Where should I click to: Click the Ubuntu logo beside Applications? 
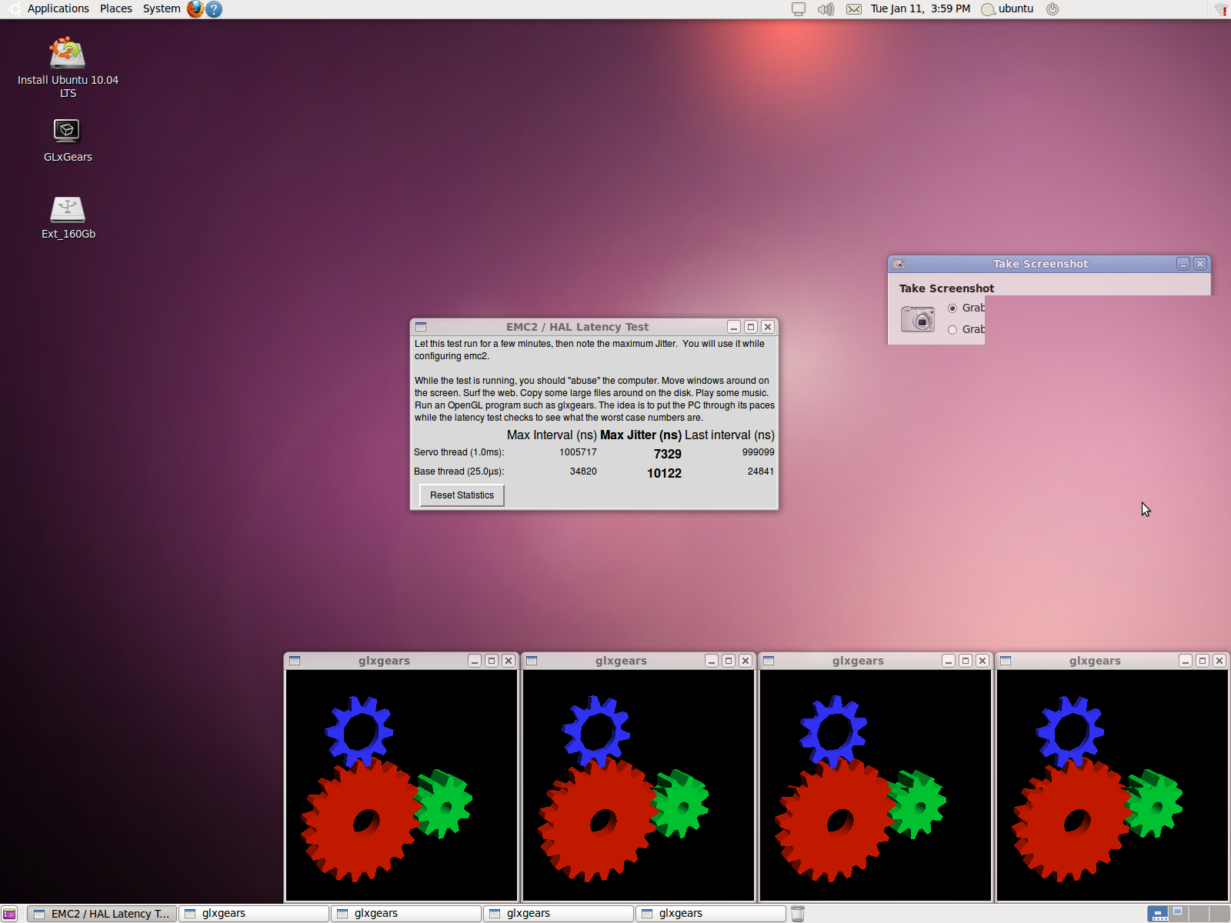(15, 9)
